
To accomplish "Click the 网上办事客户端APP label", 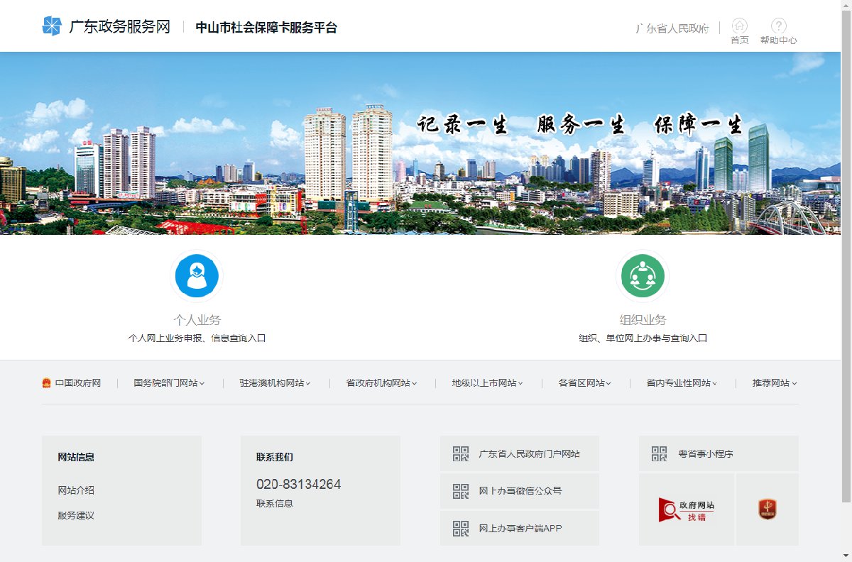I will tap(520, 529).
